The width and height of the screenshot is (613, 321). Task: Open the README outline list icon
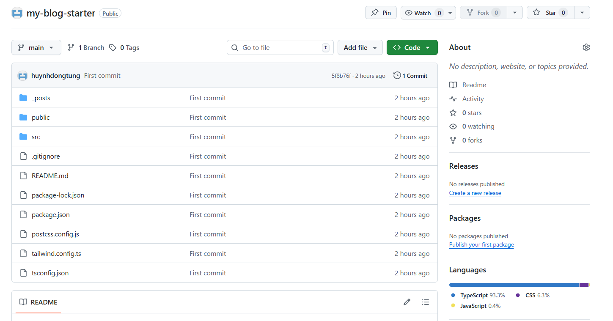tap(426, 302)
